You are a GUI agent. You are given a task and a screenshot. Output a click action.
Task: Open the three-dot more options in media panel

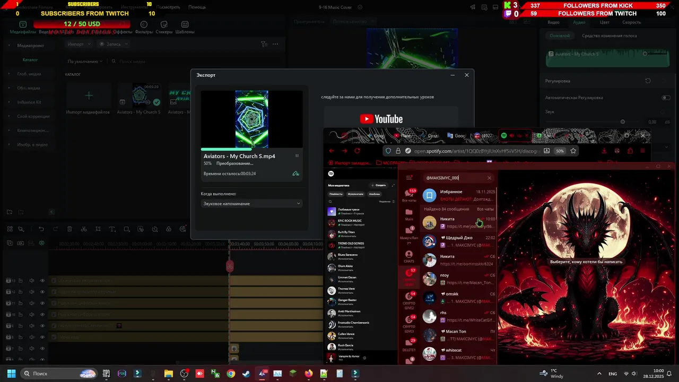click(x=276, y=44)
